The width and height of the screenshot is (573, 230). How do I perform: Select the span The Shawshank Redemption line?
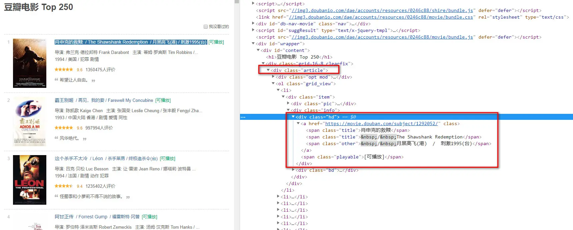click(x=393, y=137)
